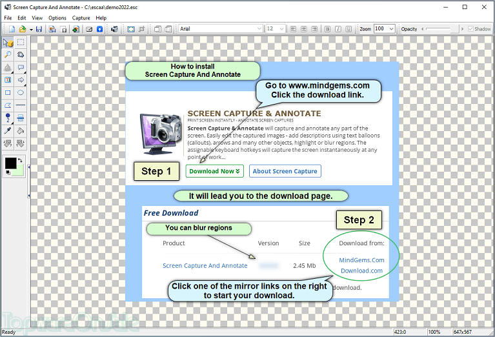Toggle bold text formatting
The height and width of the screenshot is (337, 495).
[327, 29]
